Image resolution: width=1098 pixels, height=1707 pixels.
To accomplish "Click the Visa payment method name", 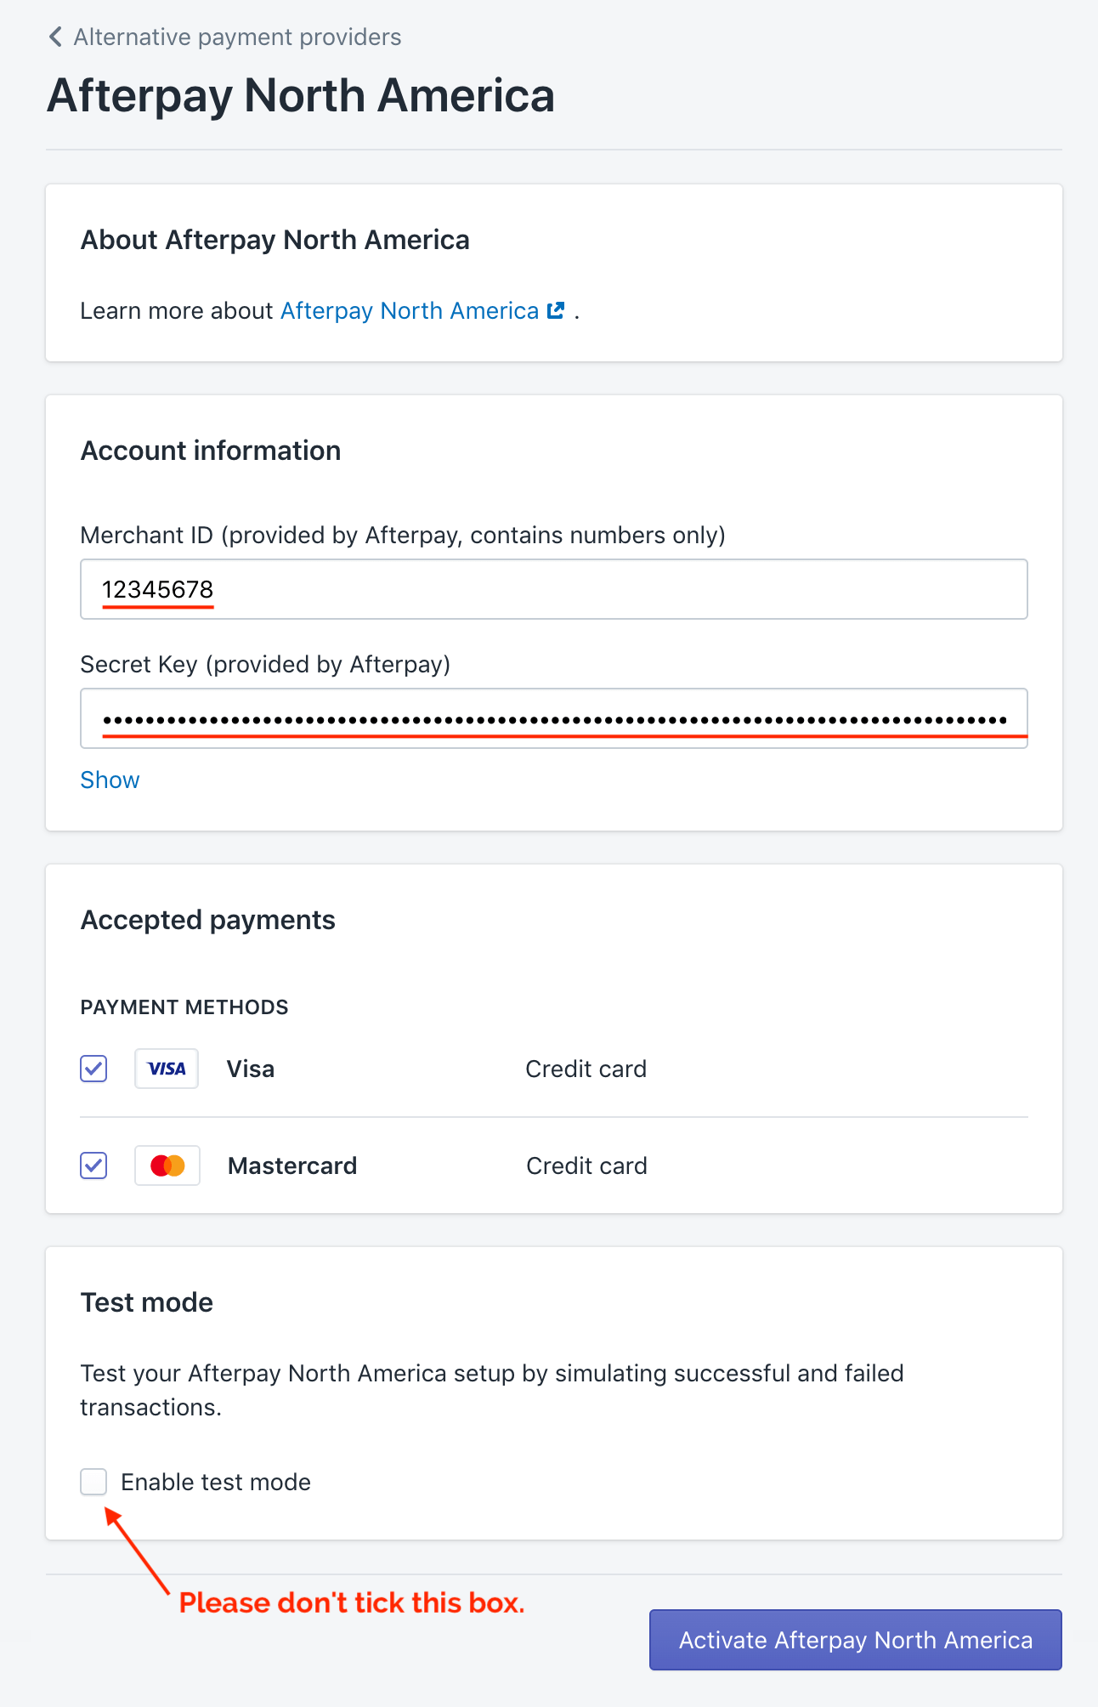I will 251,1069.
